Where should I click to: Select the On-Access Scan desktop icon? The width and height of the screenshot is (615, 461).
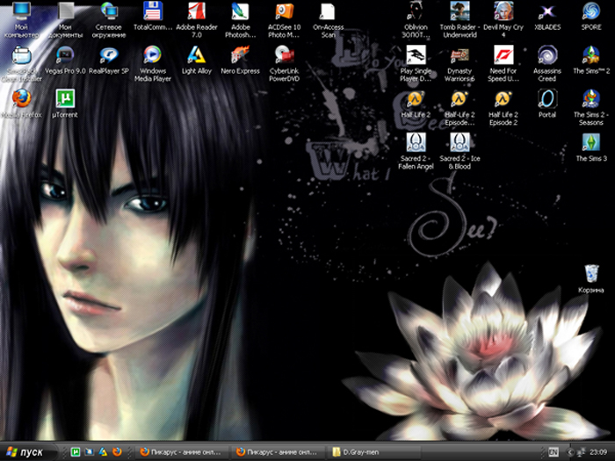[328, 19]
